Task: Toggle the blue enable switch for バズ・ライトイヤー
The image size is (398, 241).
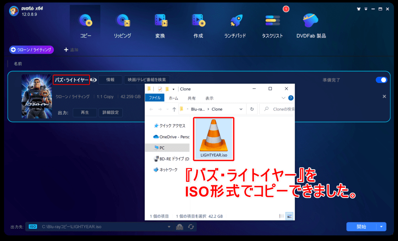Action: 381,80
